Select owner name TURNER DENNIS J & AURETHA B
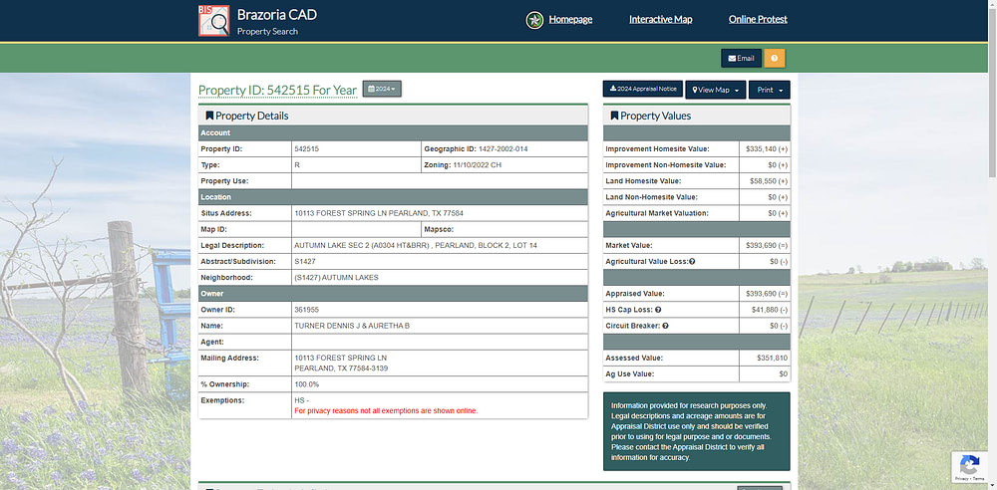This screenshot has width=997, height=490. [352, 326]
